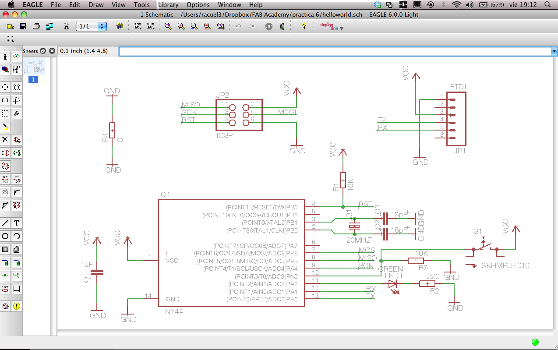558x350 pixels.
Task: Undo the last action
Action: (x=238, y=26)
